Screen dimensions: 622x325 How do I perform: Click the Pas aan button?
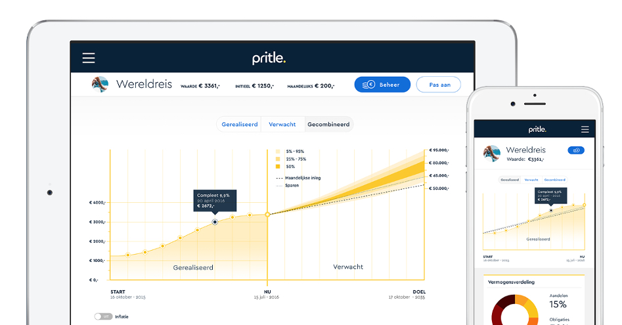[438, 85]
